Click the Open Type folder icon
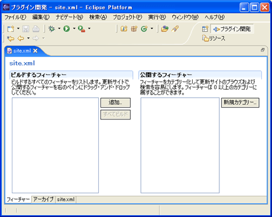The image size is (272, 217). (x=164, y=29)
